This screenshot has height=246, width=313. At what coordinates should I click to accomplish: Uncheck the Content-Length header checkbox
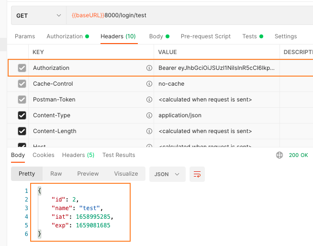coord(22,131)
